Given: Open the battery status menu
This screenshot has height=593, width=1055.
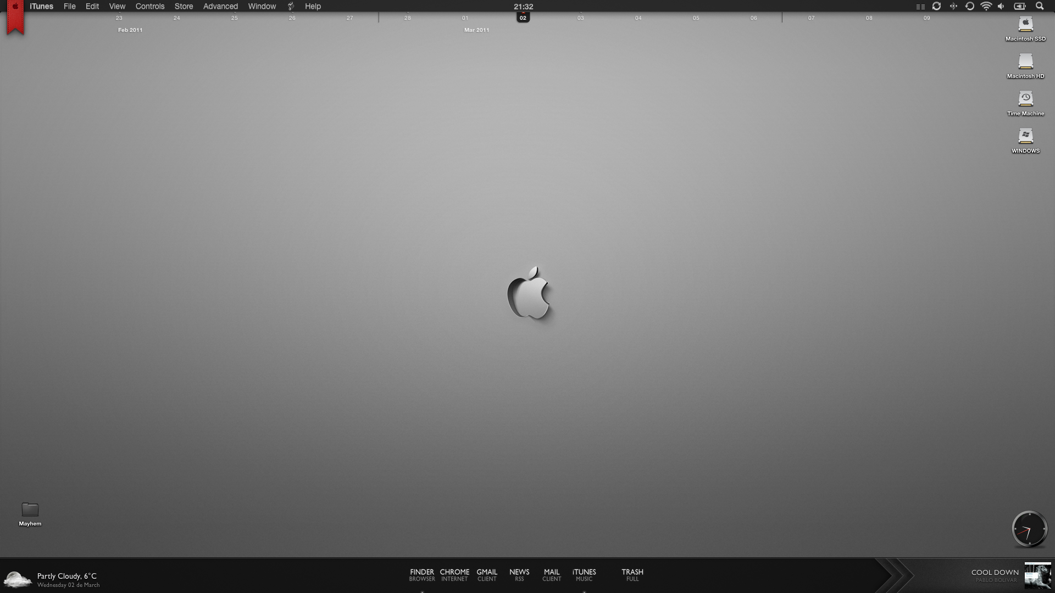Looking at the screenshot, I should coord(1020,7).
